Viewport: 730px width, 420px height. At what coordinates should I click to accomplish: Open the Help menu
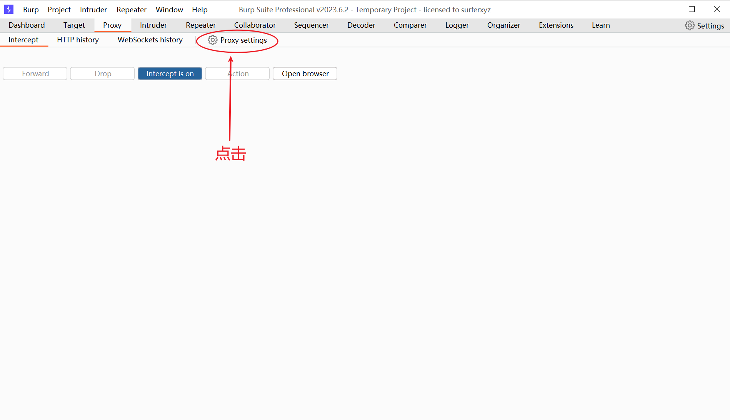pos(199,10)
